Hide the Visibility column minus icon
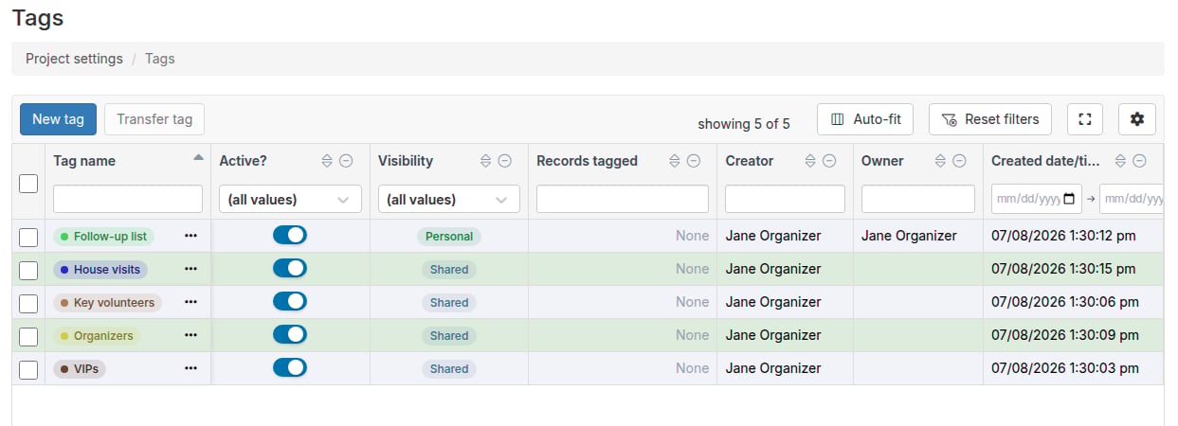This screenshot has height=426, width=1178. 504,161
